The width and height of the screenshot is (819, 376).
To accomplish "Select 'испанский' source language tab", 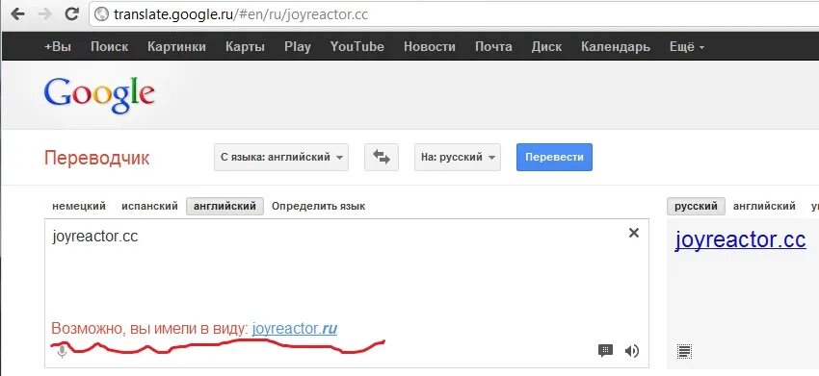I will click(150, 206).
